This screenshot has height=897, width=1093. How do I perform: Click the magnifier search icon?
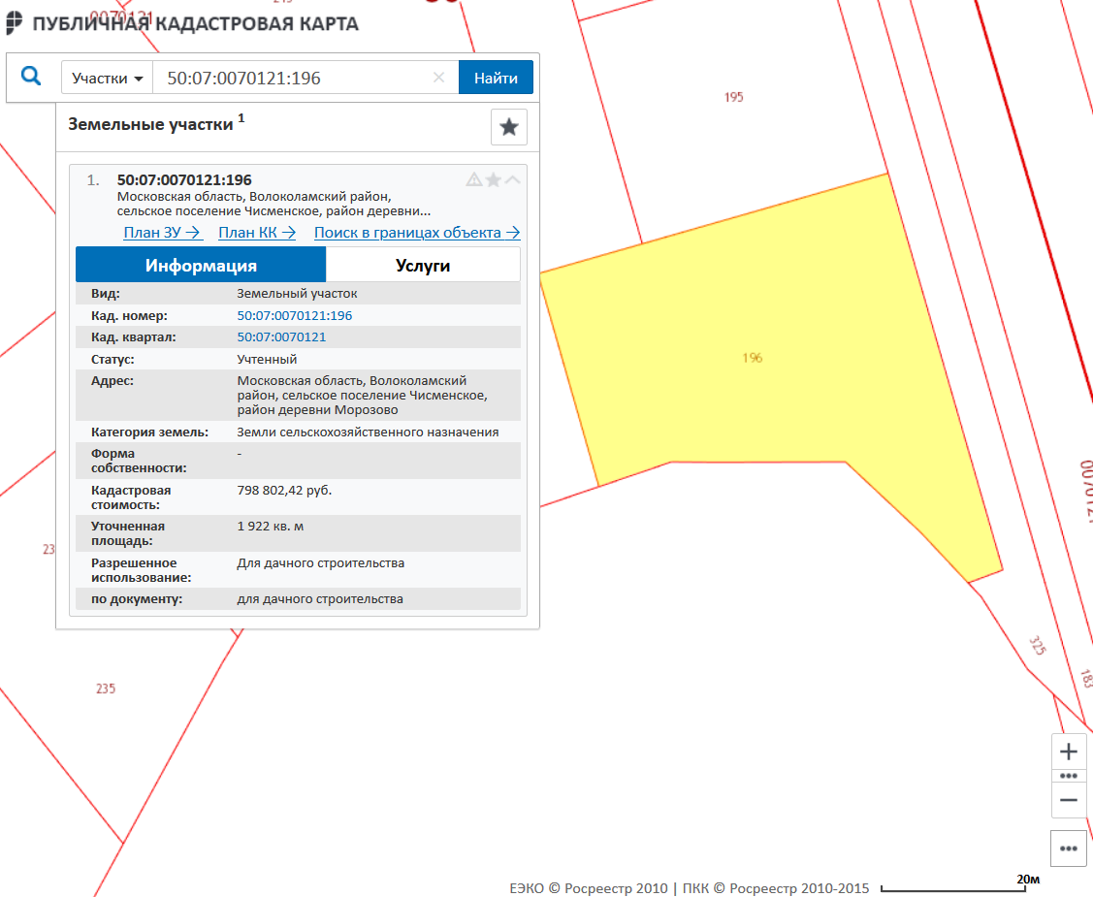coord(31,76)
